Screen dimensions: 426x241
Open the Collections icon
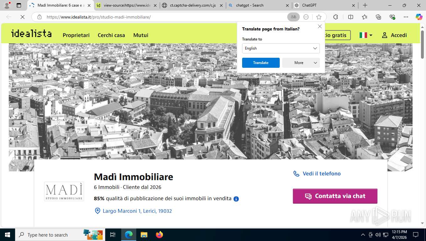click(x=378, y=17)
